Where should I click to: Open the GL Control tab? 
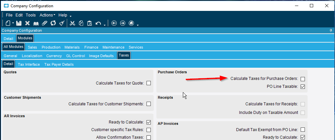[x=76, y=56]
